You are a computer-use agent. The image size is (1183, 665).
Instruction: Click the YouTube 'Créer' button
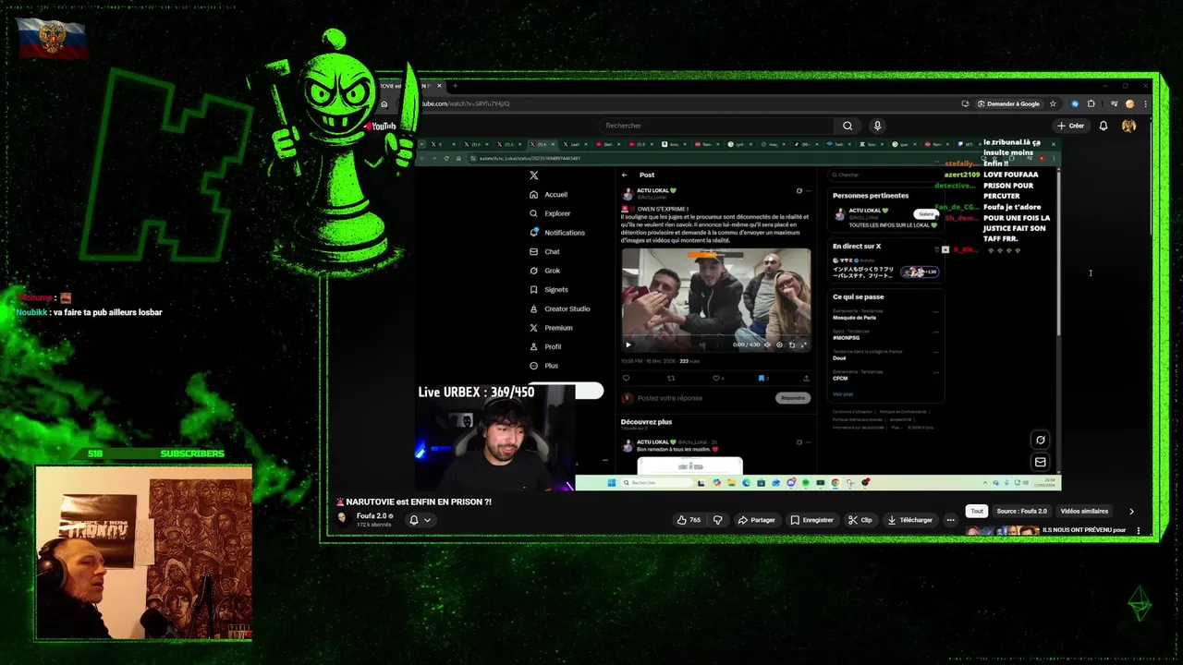pyautogui.click(x=1071, y=126)
